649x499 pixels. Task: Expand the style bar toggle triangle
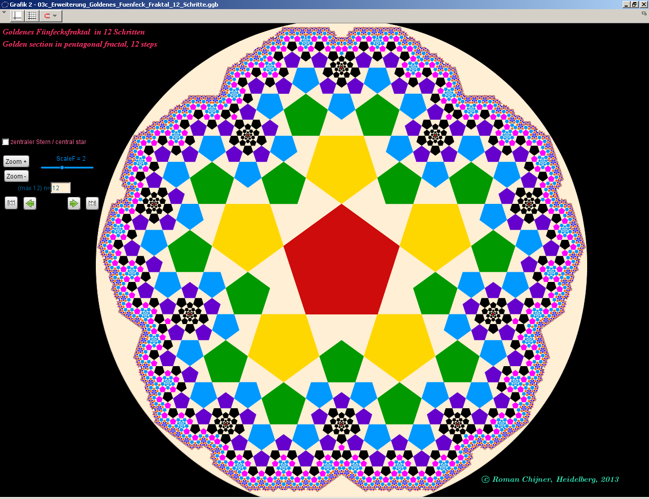click(x=4, y=13)
